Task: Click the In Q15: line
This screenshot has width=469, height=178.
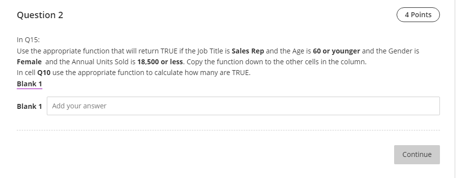Action: point(28,40)
